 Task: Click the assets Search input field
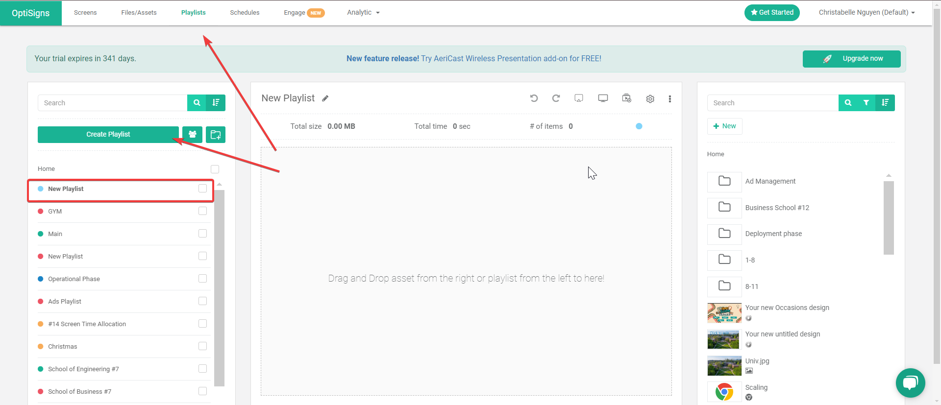[x=772, y=103]
